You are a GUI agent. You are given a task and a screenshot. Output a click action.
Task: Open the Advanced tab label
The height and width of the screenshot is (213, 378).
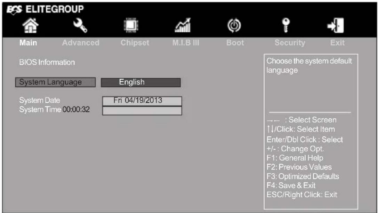coord(81,43)
